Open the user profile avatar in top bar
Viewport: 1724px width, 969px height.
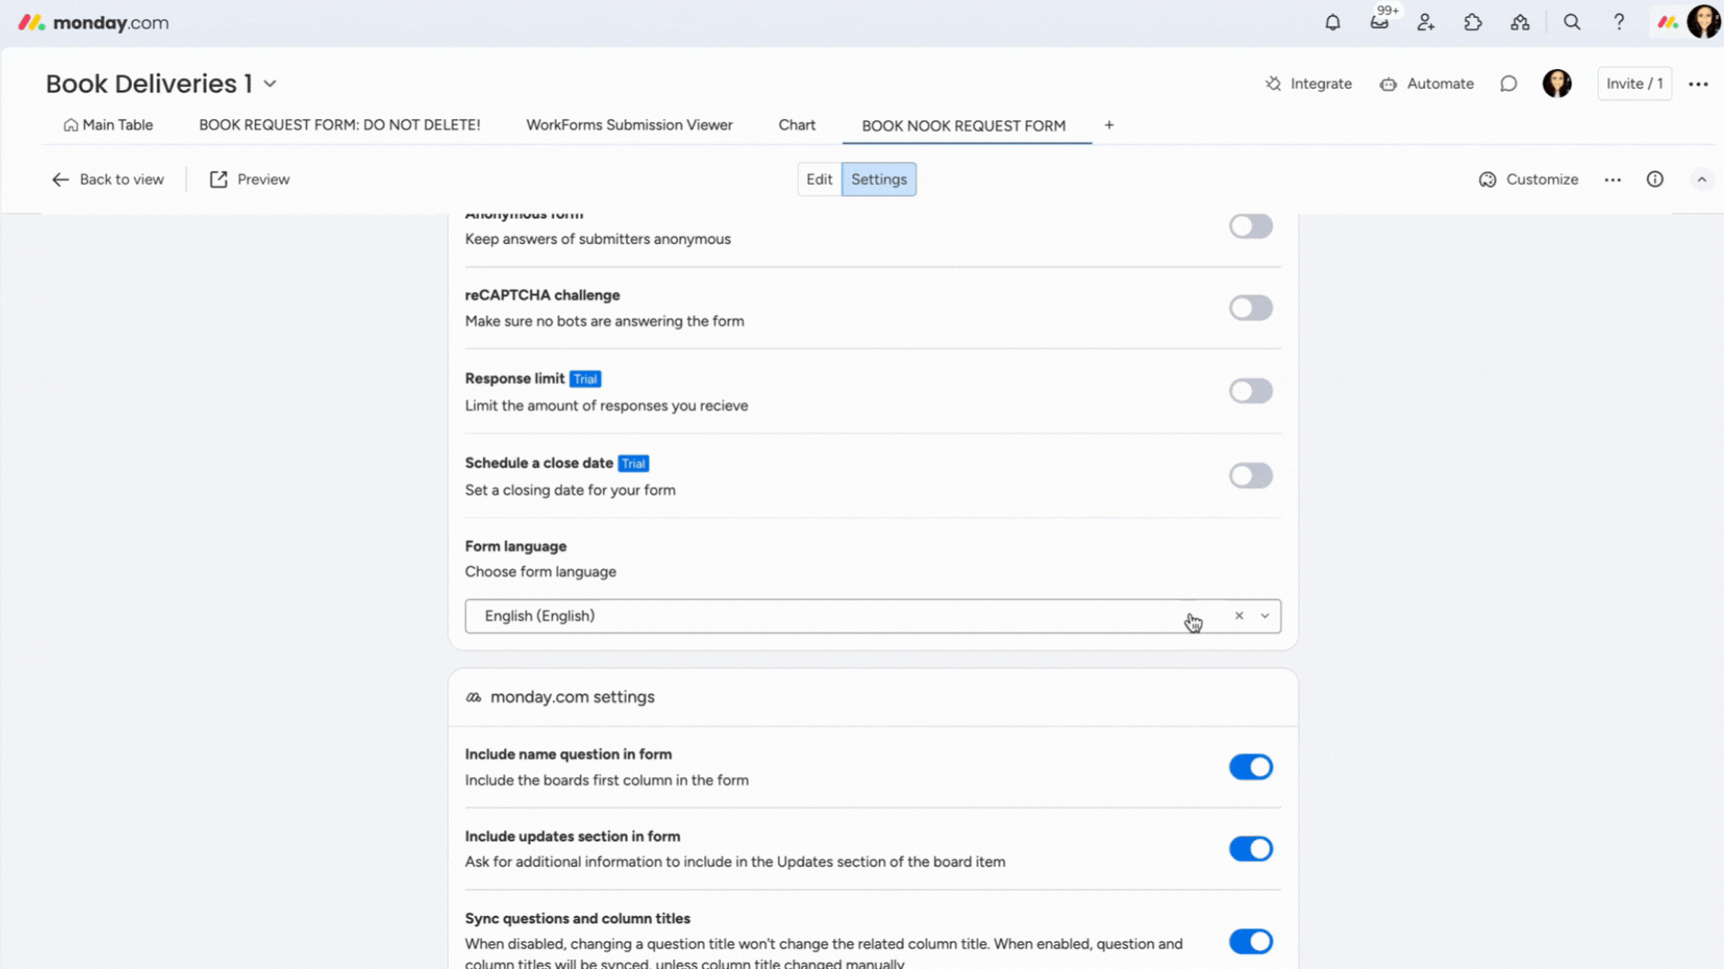coord(1703,22)
